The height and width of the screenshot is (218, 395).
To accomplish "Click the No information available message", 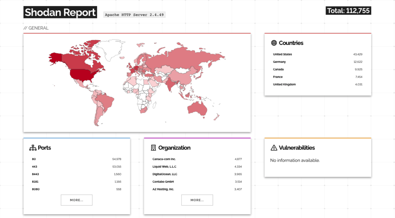I will [295, 161].
